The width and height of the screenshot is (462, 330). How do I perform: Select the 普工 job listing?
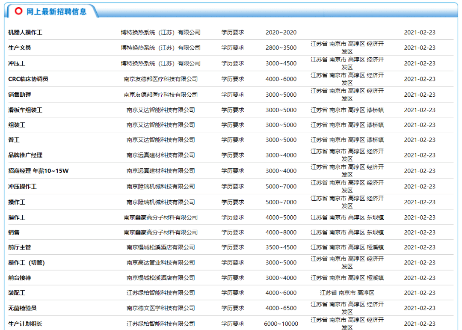(x=14, y=140)
